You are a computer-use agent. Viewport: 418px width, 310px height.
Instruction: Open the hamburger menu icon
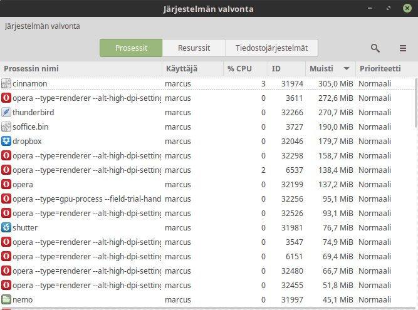[x=403, y=48]
